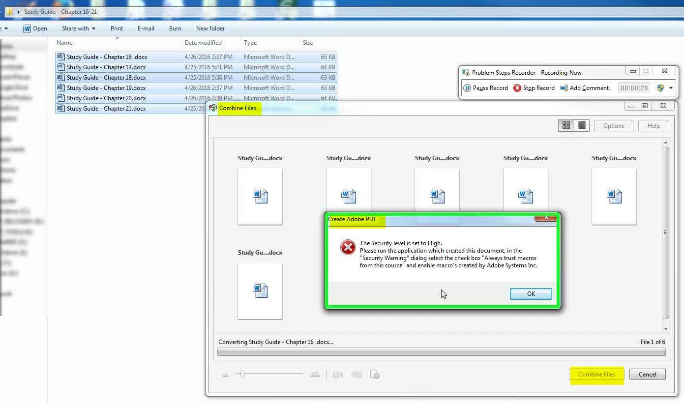Click the Word icon of Chapter 20.docx

click(x=61, y=98)
